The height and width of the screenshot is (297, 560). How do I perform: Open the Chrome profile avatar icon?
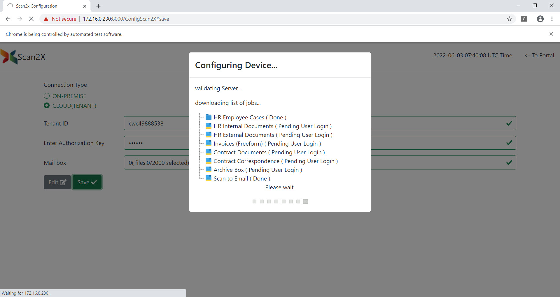click(540, 19)
